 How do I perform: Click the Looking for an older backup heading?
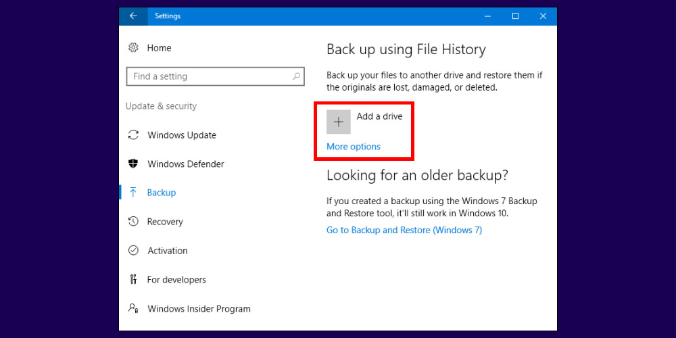click(x=417, y=175)
